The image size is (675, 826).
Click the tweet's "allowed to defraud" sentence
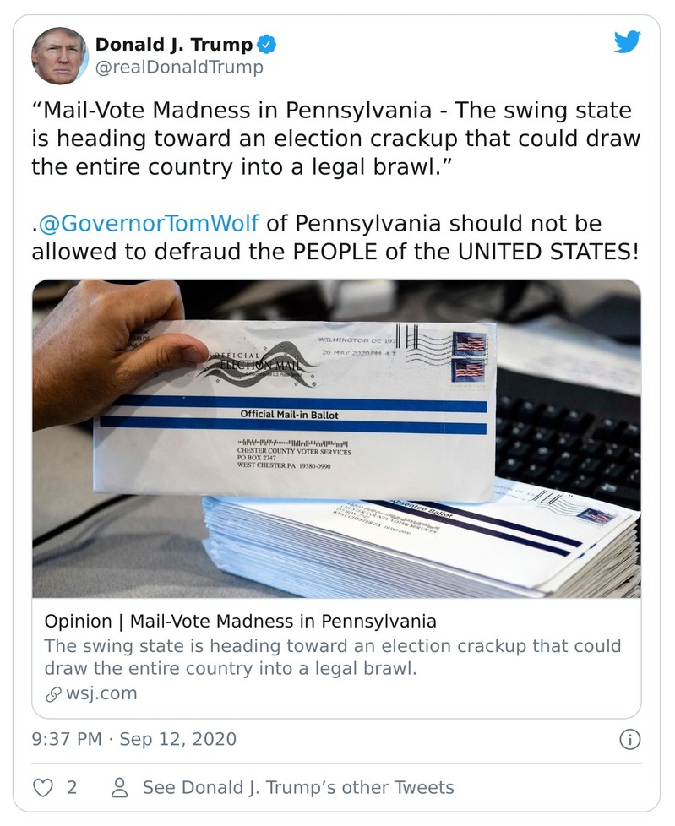tap(335, 251)
